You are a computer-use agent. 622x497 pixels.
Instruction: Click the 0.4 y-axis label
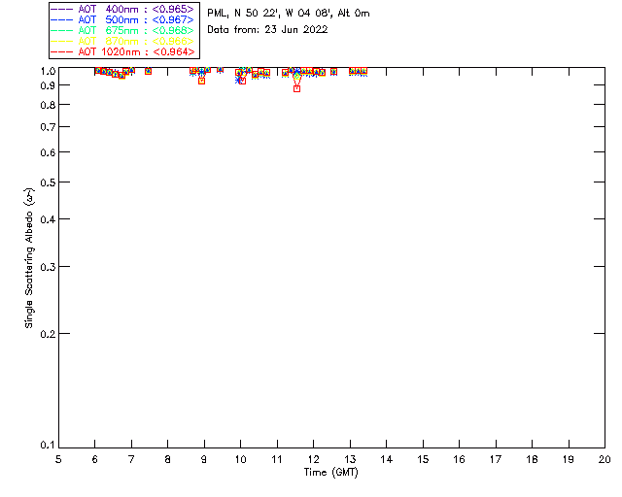[48, 219]
